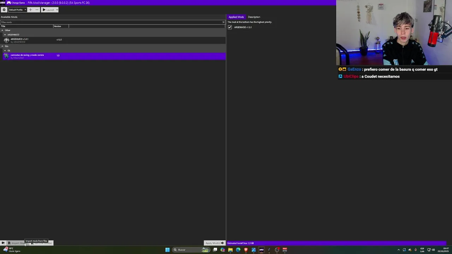Click the Estimated Install Size status text
452x254 pixels.
click(240, 243)
